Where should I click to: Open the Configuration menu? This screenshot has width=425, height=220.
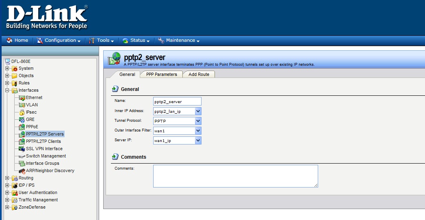click(x=60, y=41)
